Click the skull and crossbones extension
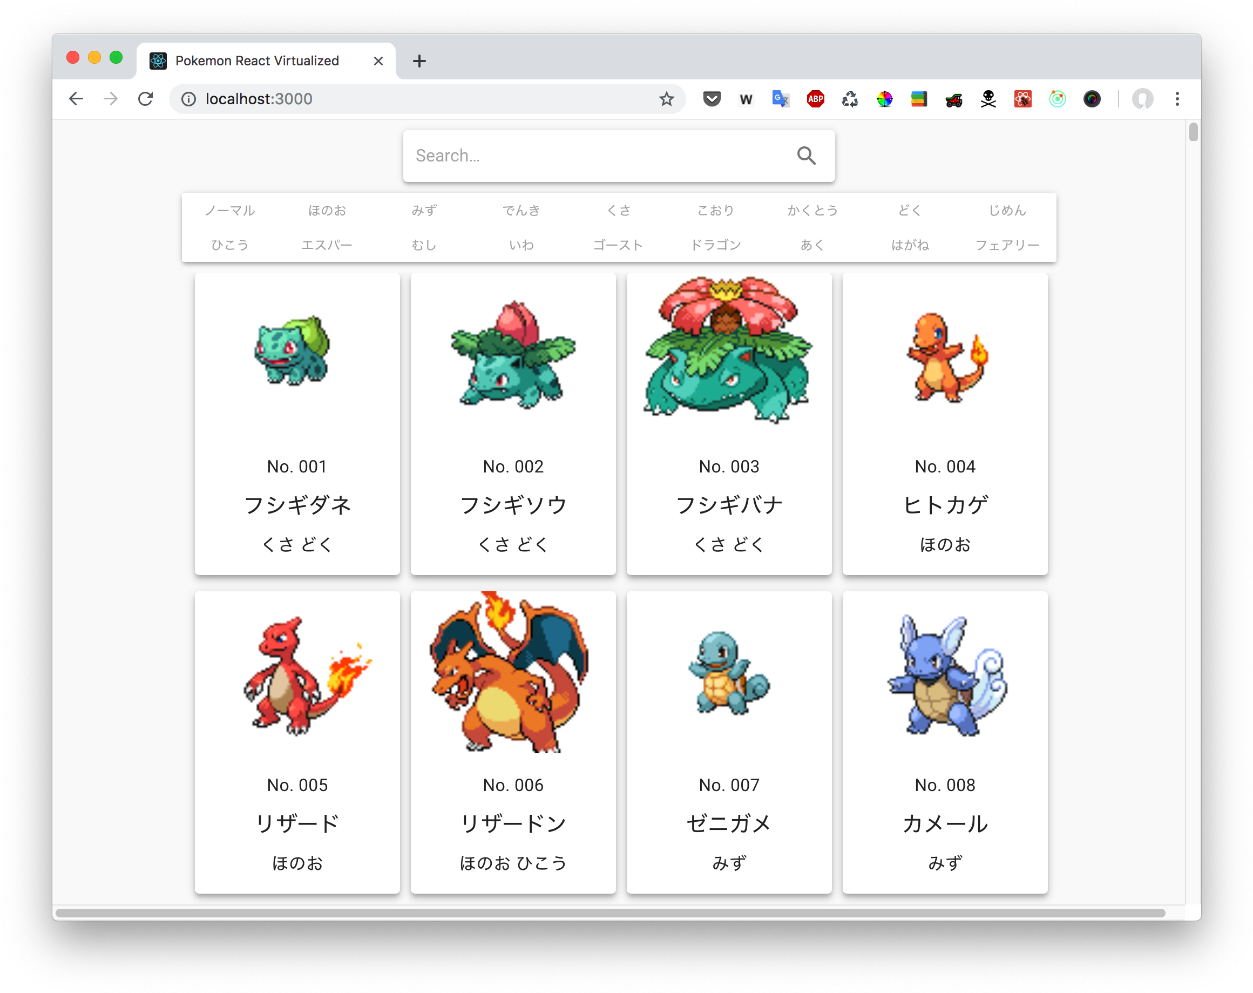This screenshot has height=993, width=1253. 988,99
